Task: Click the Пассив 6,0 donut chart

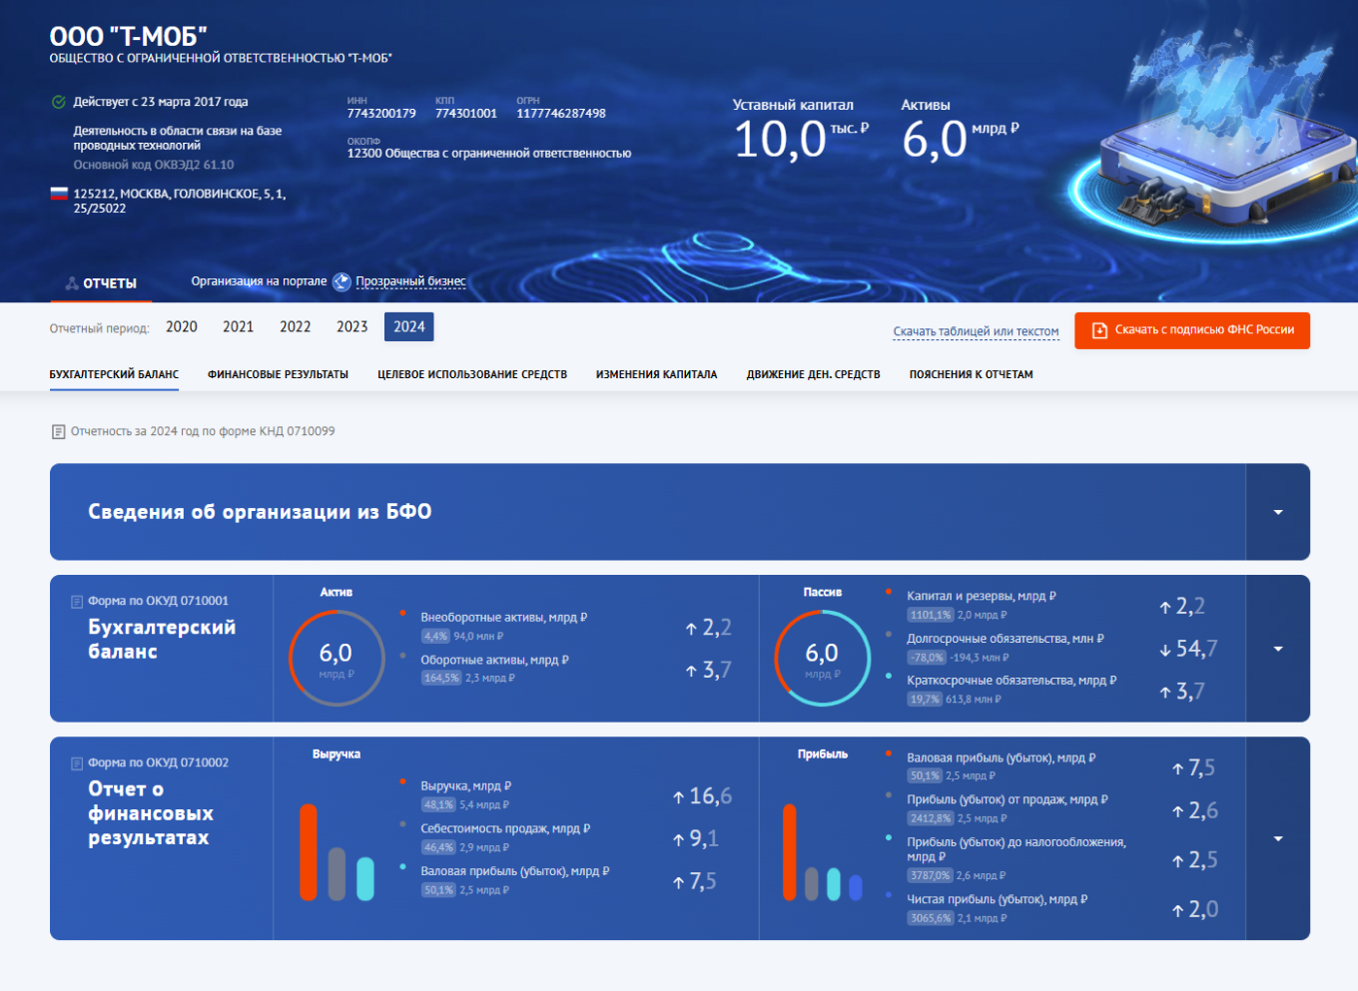Action: pyautogui.click(x=823, y=659)
